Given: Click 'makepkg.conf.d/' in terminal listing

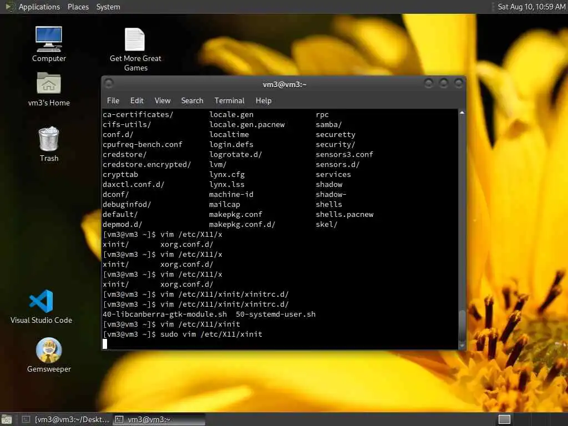Looking at the screenshot, I should pyautogui.click(x=242, y=224).
